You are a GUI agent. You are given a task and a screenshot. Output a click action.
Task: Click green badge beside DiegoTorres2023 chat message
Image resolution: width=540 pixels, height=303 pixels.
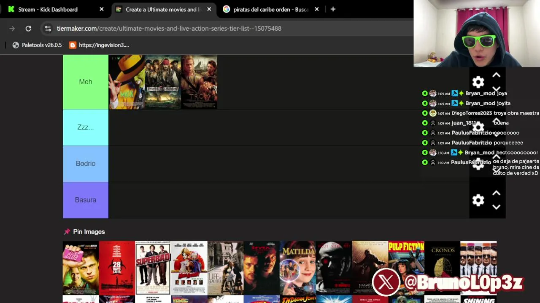pyautogui.click(x=425, y=113)
